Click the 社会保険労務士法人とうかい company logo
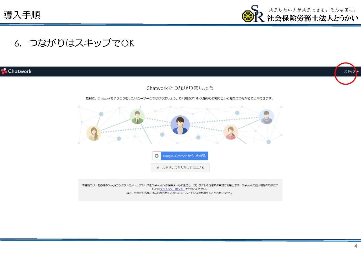 pyautogui.click(x=300, y=14)
